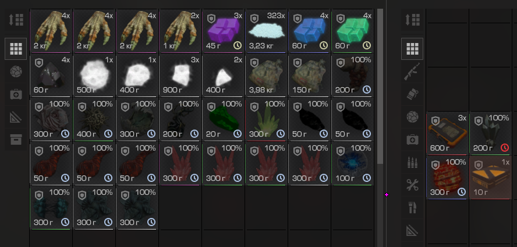Click the left inventory vertical scrollbar
Image resolution: width=517 pixels, height=247 pixels.
click(x=380, y=86)
